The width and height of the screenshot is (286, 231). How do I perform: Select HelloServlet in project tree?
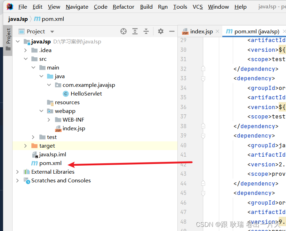pos(86,94)
